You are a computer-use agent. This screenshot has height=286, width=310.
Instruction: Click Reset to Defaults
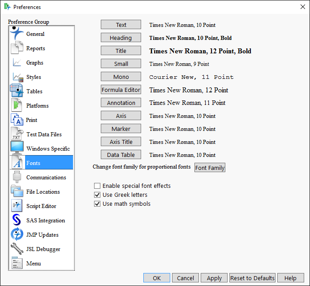252,278
